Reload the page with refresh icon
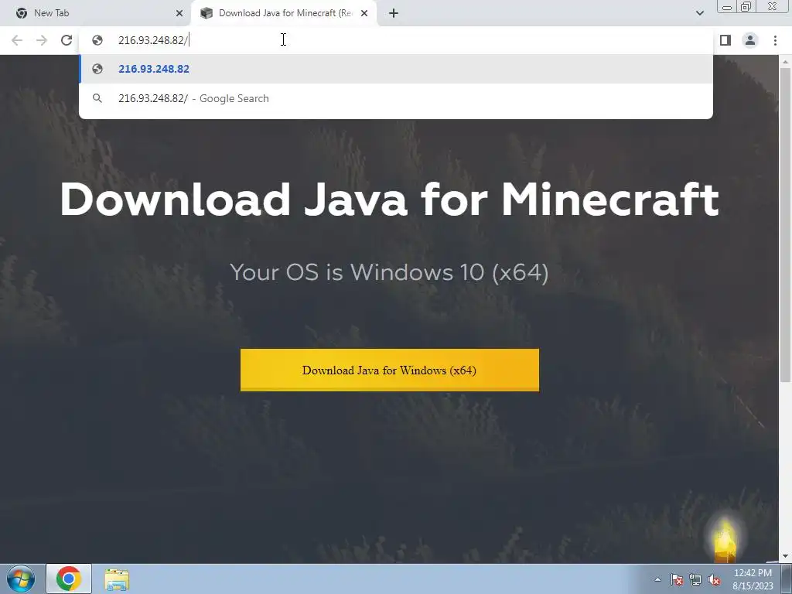The image size is (792, 594). coord(67,40)
